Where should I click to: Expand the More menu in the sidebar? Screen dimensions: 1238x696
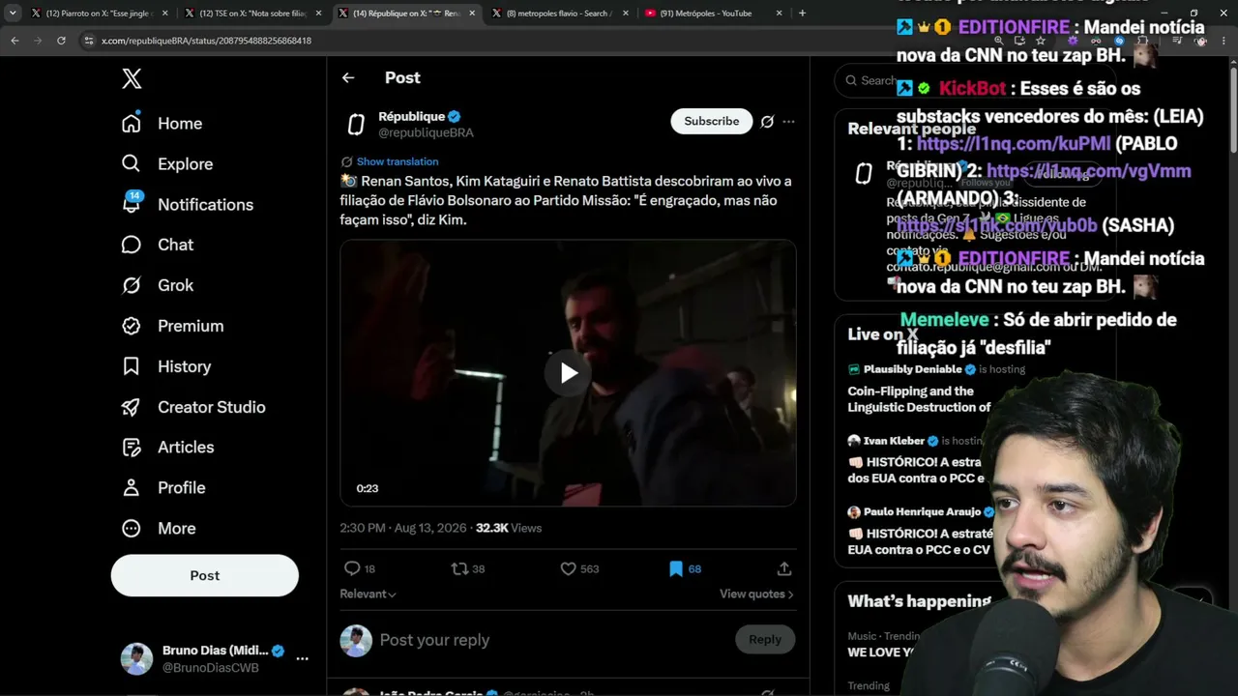159,529
